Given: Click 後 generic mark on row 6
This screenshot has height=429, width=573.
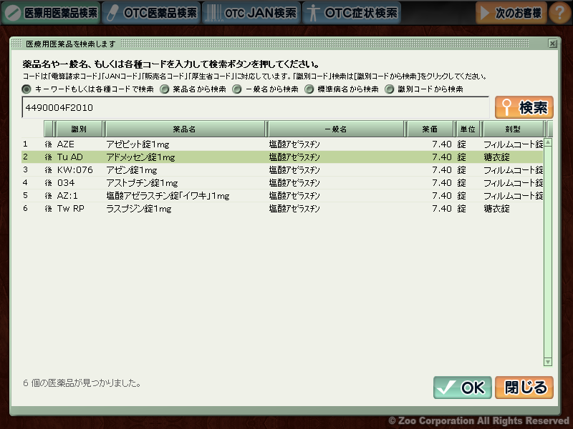Looking at the screenshot, I should 48,209.
